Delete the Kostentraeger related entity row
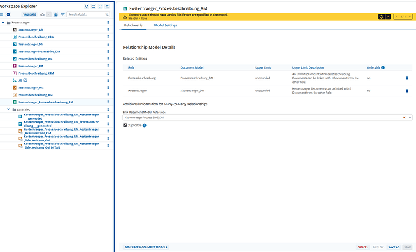 tap(407, 91)
